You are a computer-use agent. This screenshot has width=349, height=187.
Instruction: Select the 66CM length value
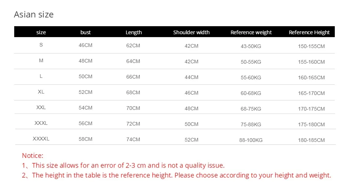(133, 77)
